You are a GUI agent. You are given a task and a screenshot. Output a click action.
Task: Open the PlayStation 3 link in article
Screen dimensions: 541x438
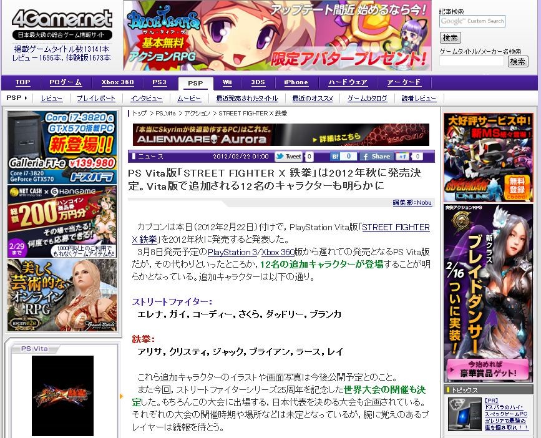click(233, 253)
